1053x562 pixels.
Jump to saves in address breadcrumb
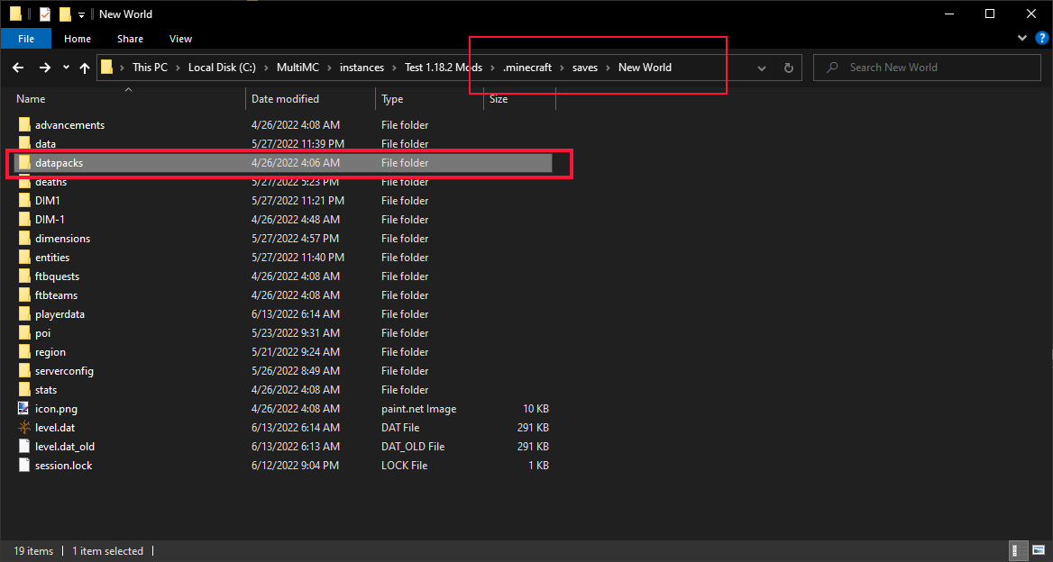[585, 68]
